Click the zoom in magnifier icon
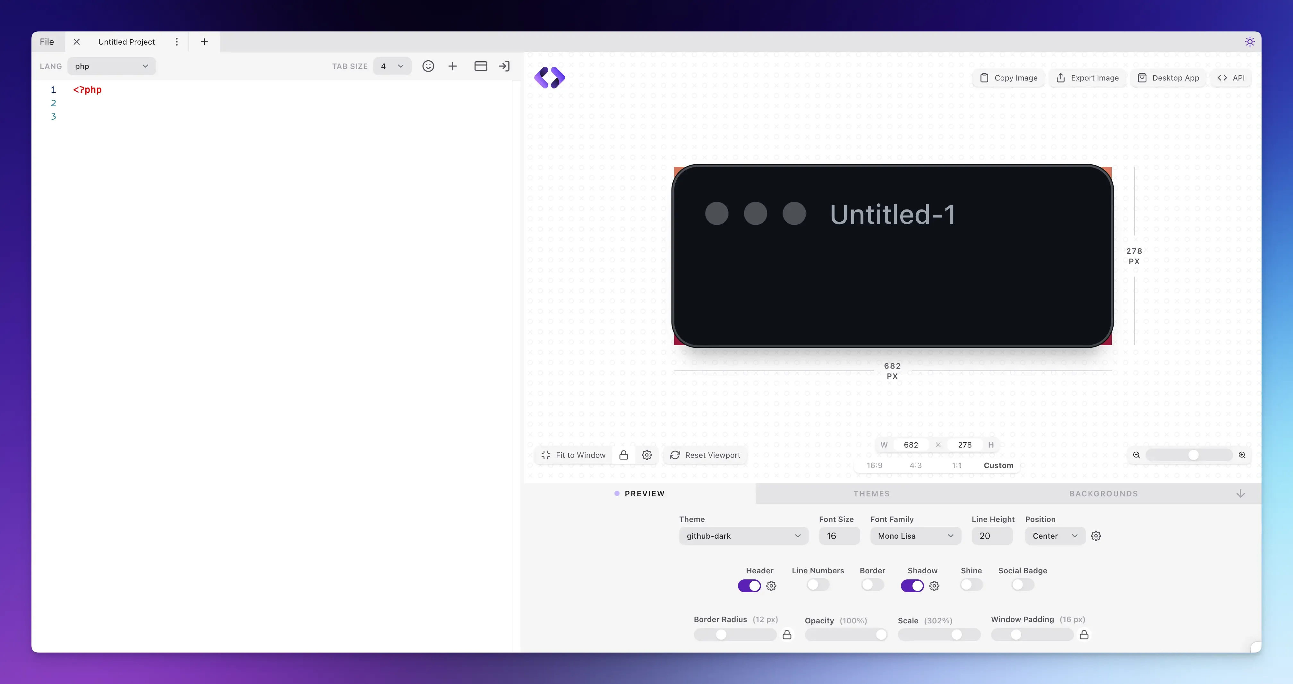This screenshot has width=1293, height=684. [1242, 455]
